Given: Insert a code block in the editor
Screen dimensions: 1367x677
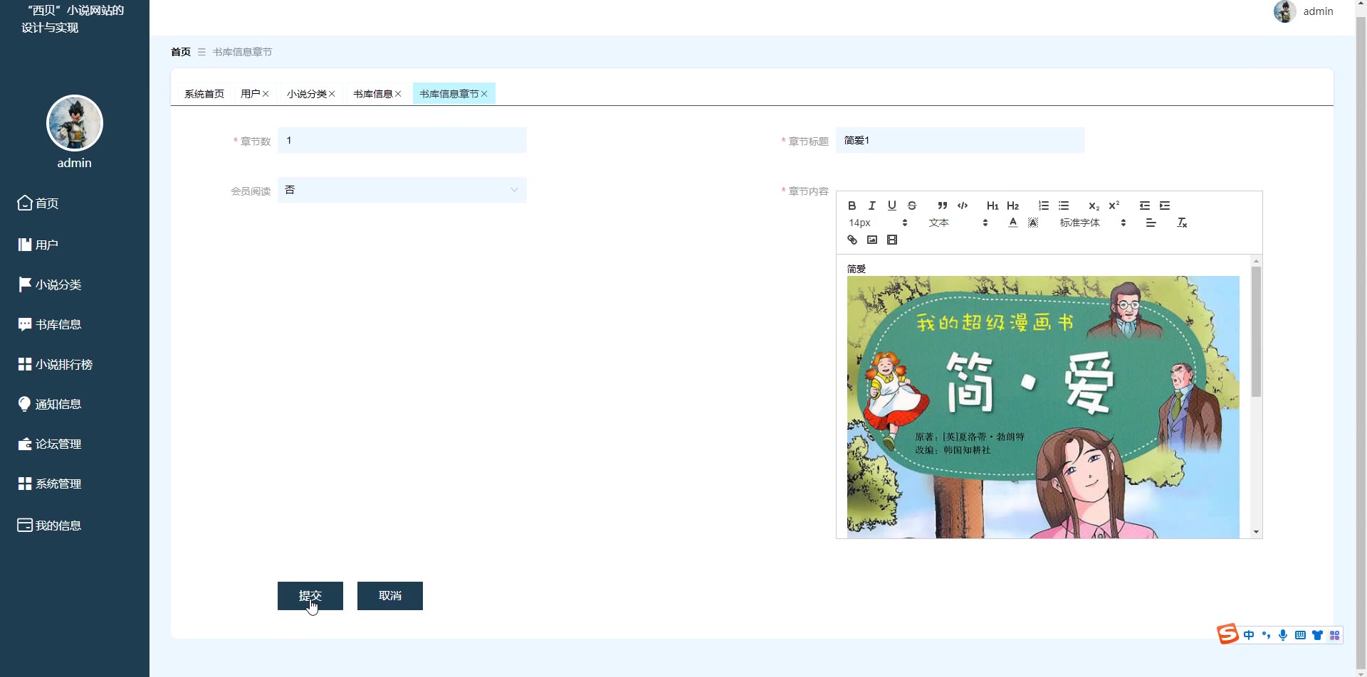Looking at the screenshot, I should (x=963, y=206).
